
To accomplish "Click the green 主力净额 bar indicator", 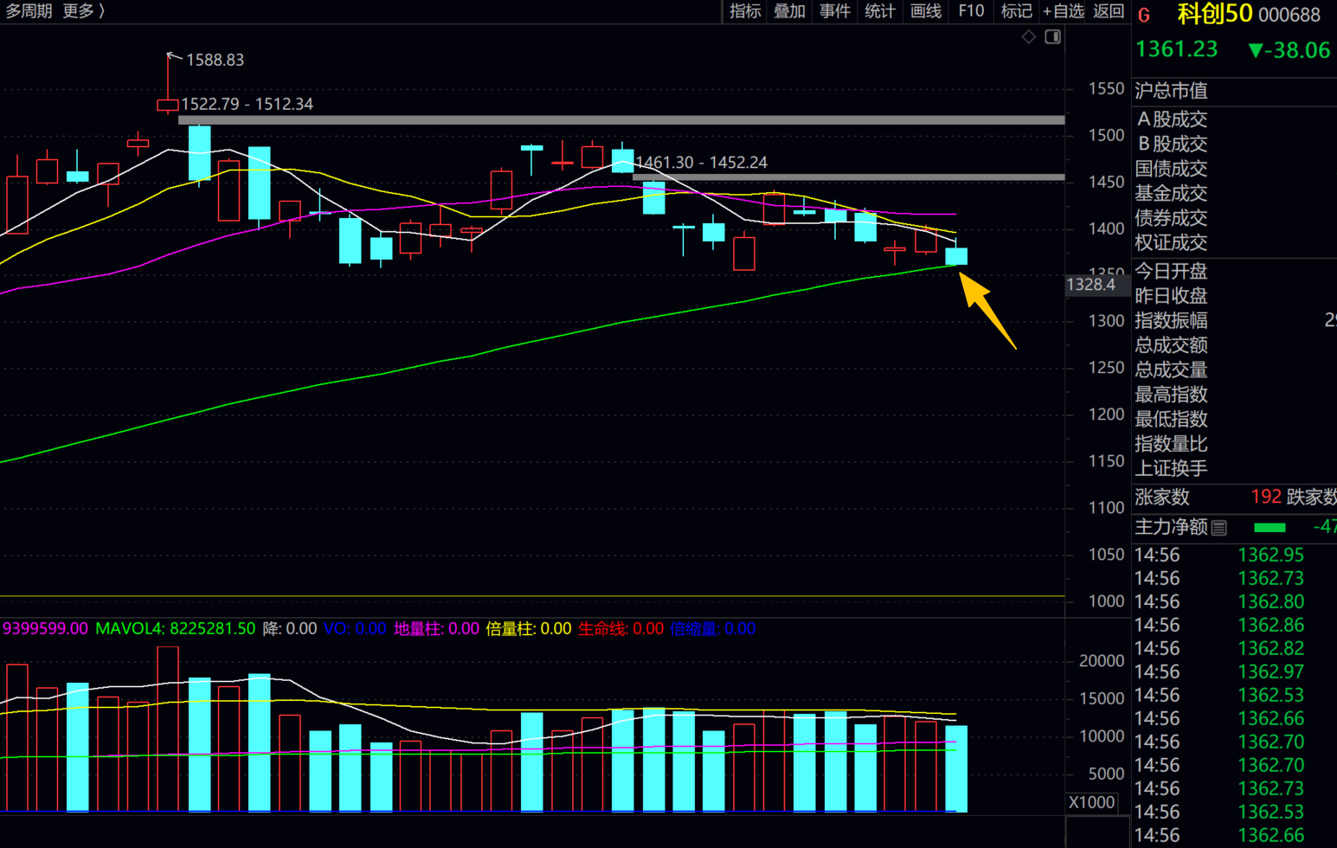I will point(1270,527).
